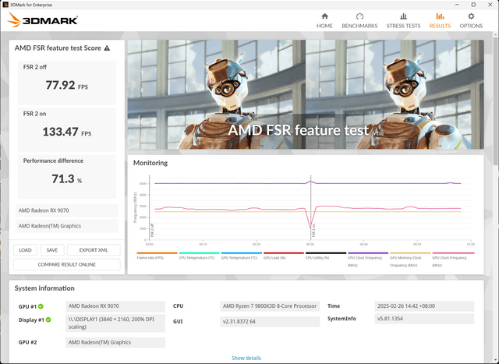Click the GPU #1 AMD Radeon RX 9070 field
Image resolution: width=499 pixels, height=364 pixels.
click(115, 306)
